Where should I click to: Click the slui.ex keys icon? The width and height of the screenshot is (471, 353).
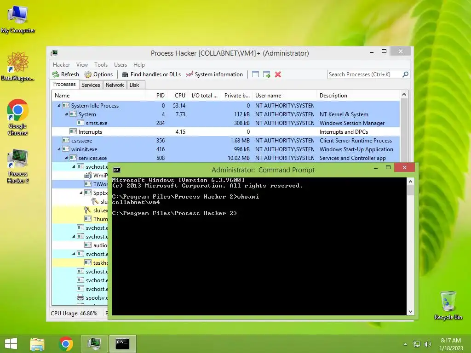click(x=88, y=210)
